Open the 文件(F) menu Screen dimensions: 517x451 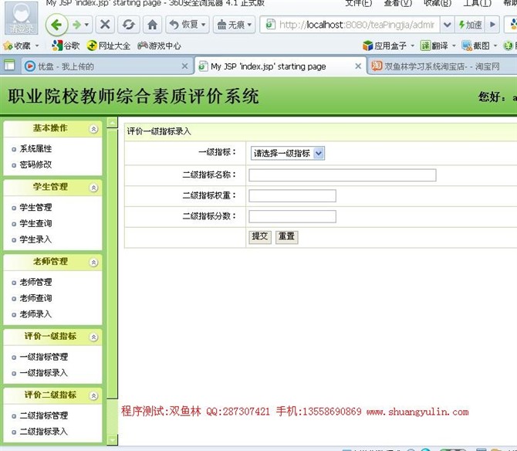click(x=358, y=3)
